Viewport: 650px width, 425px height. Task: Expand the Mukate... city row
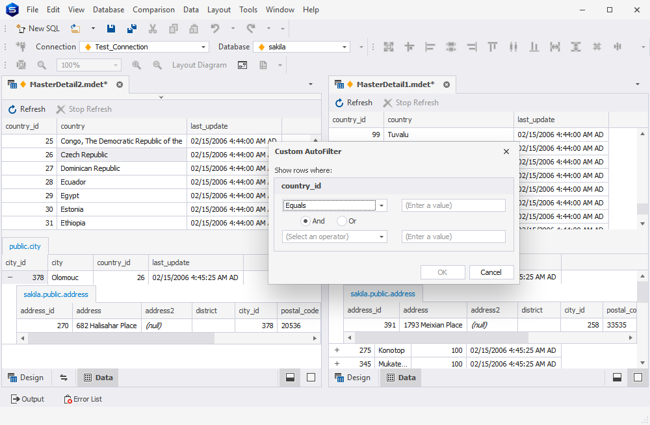point(337,364)
